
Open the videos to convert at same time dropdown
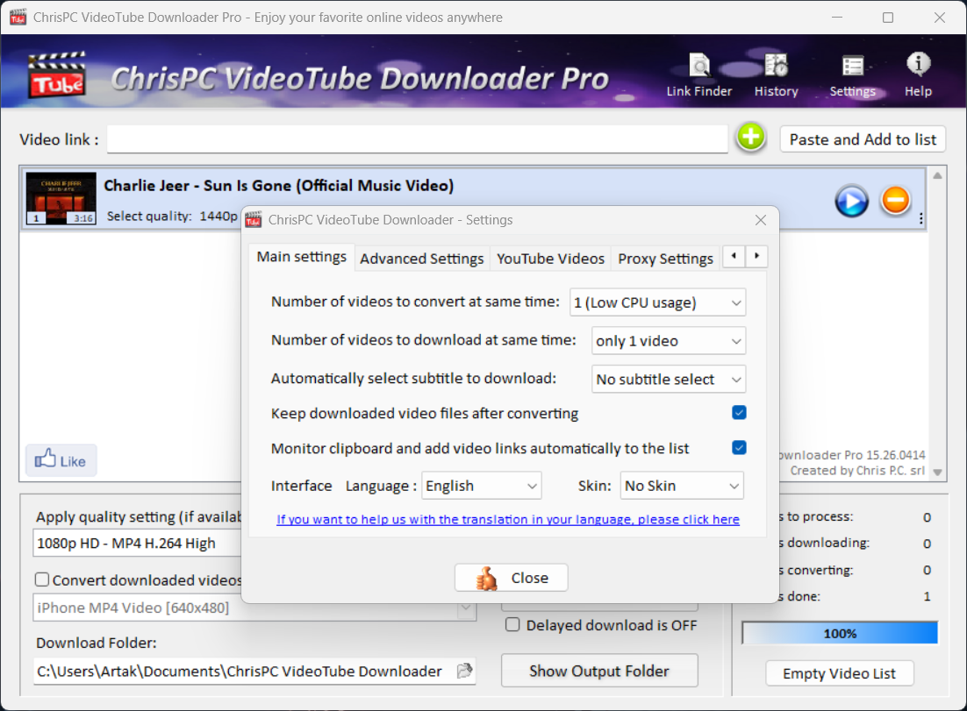(657, 302)
